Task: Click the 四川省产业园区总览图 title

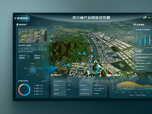Action: 91,18
